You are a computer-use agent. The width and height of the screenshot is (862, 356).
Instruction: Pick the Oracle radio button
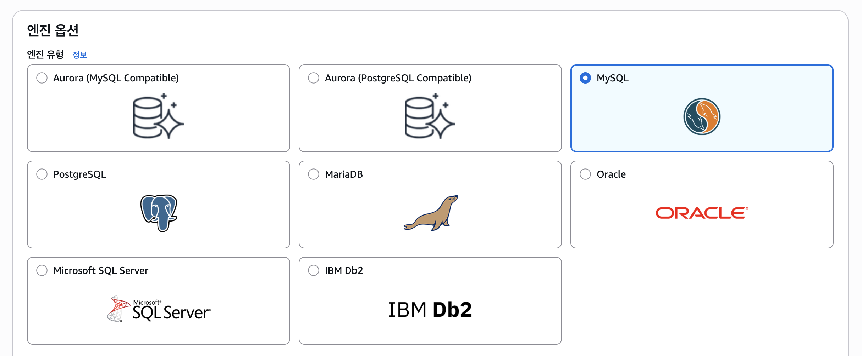click(x=585, y=174)
